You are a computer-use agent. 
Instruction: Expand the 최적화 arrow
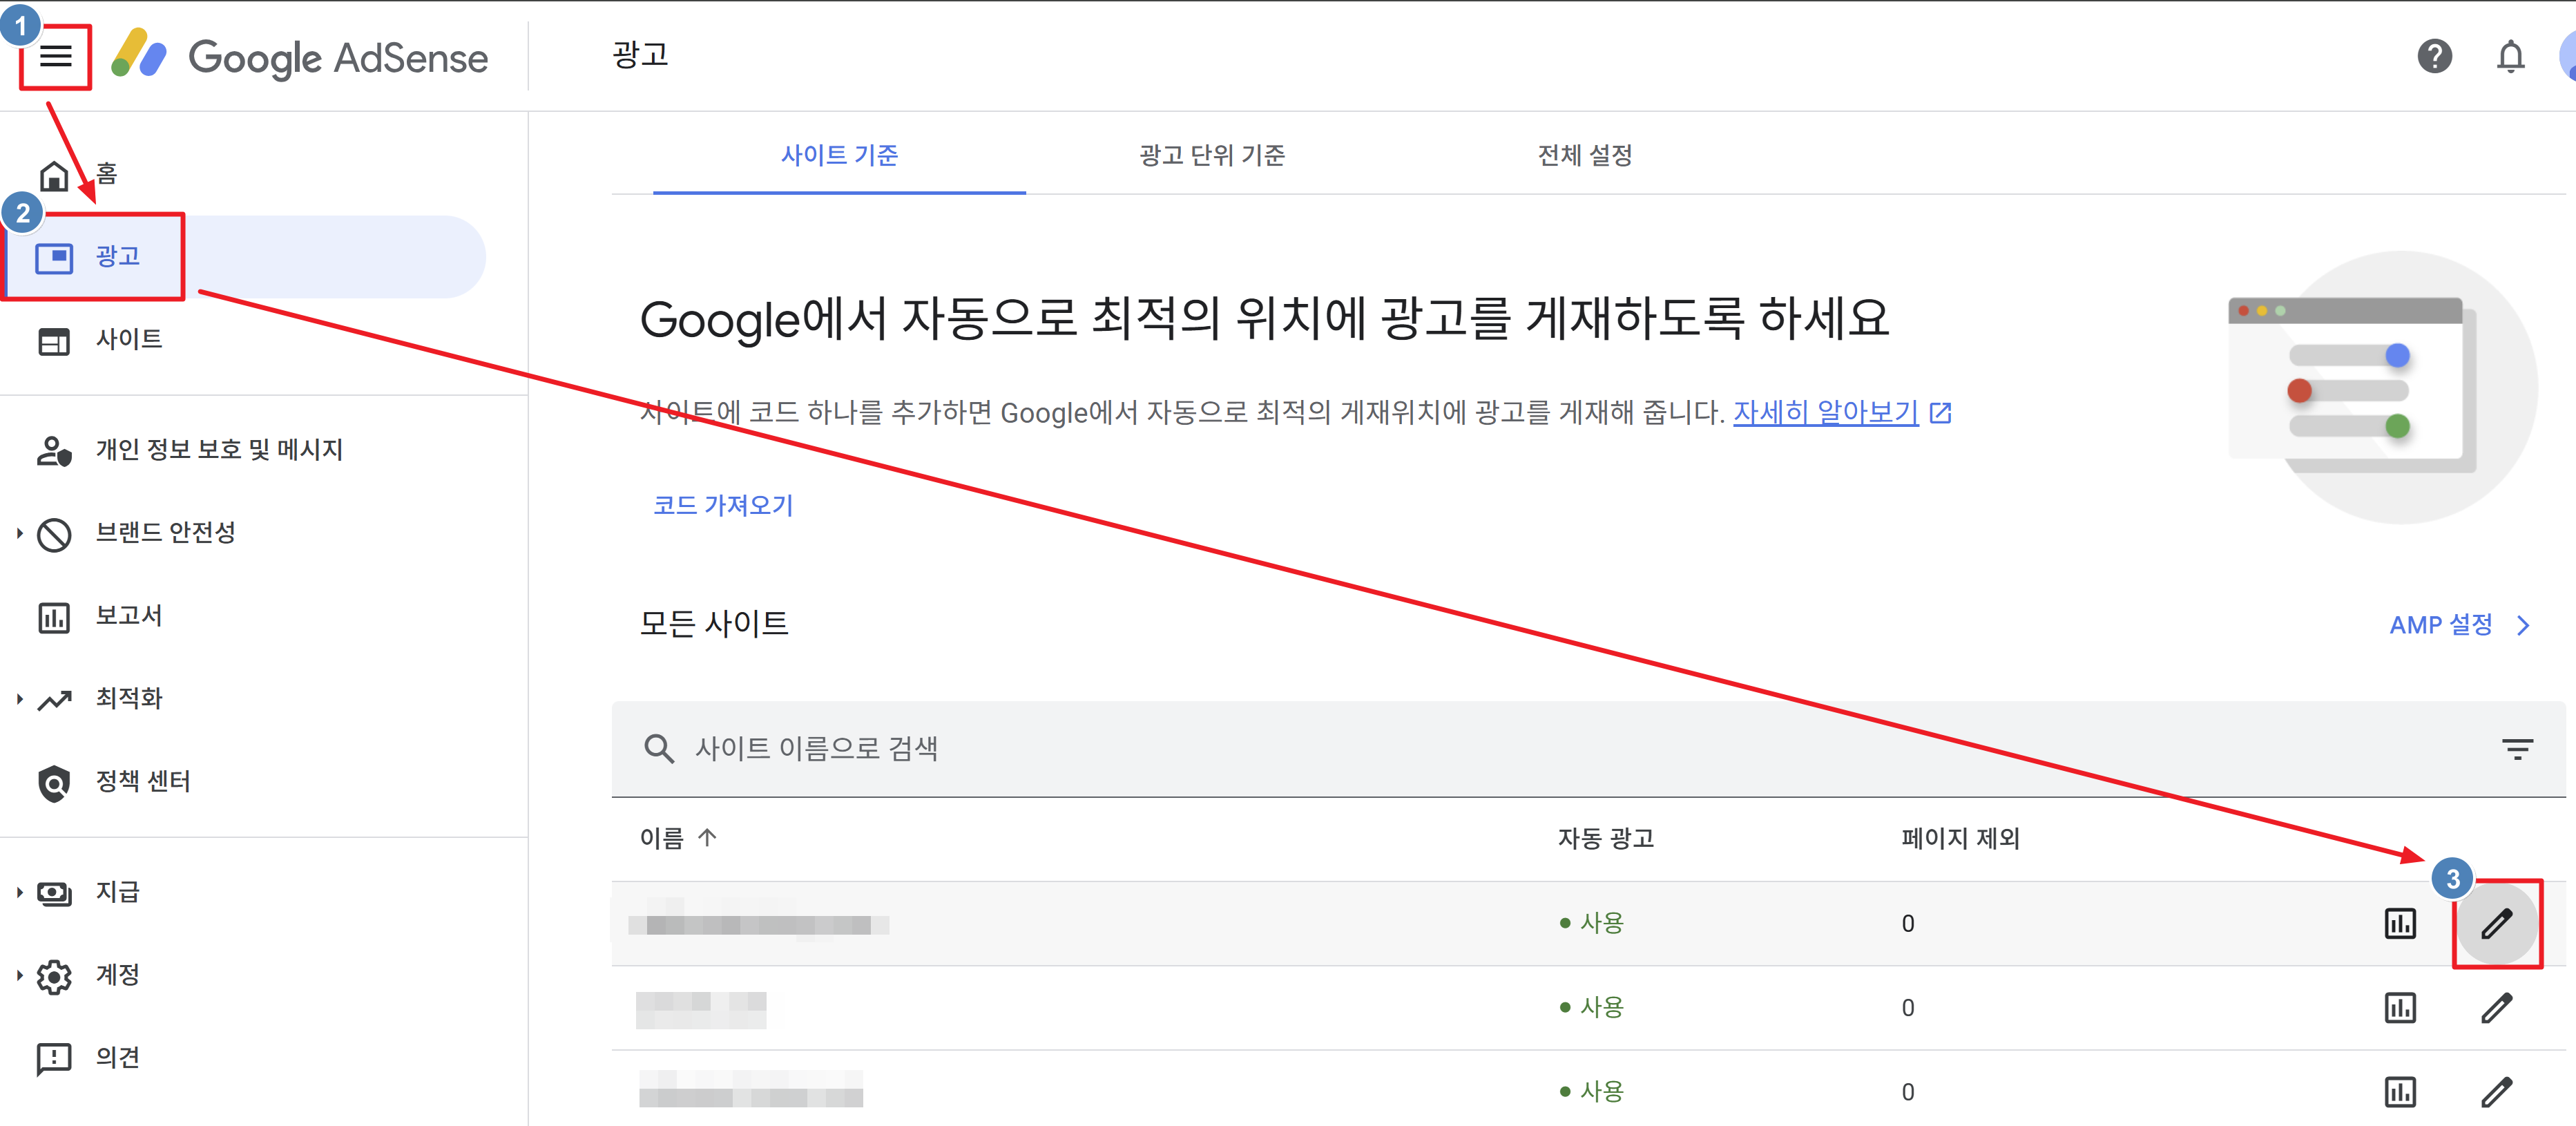(19, 699)
